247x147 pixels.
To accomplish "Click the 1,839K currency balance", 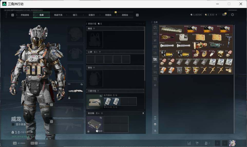I will click(x=196, y=15).
